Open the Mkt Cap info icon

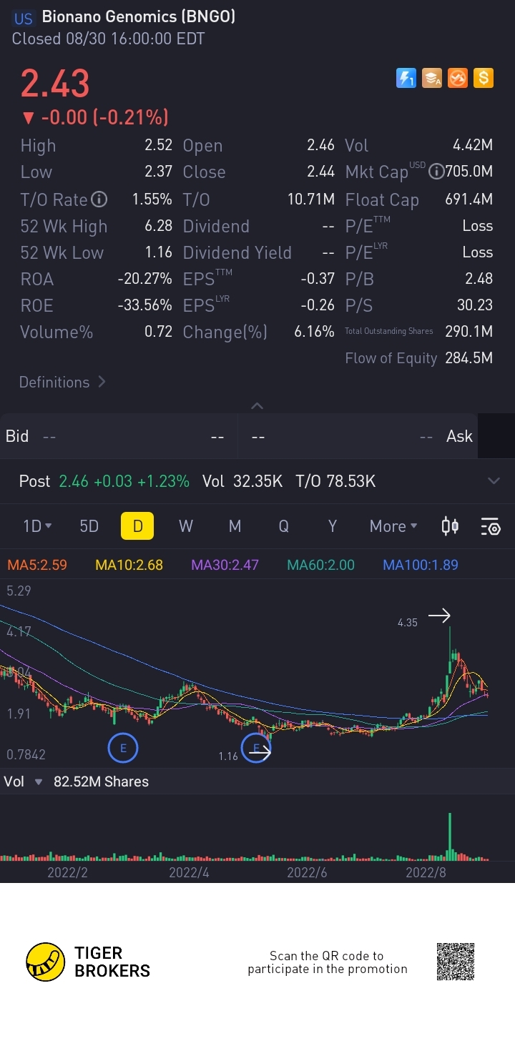[436, 172]
